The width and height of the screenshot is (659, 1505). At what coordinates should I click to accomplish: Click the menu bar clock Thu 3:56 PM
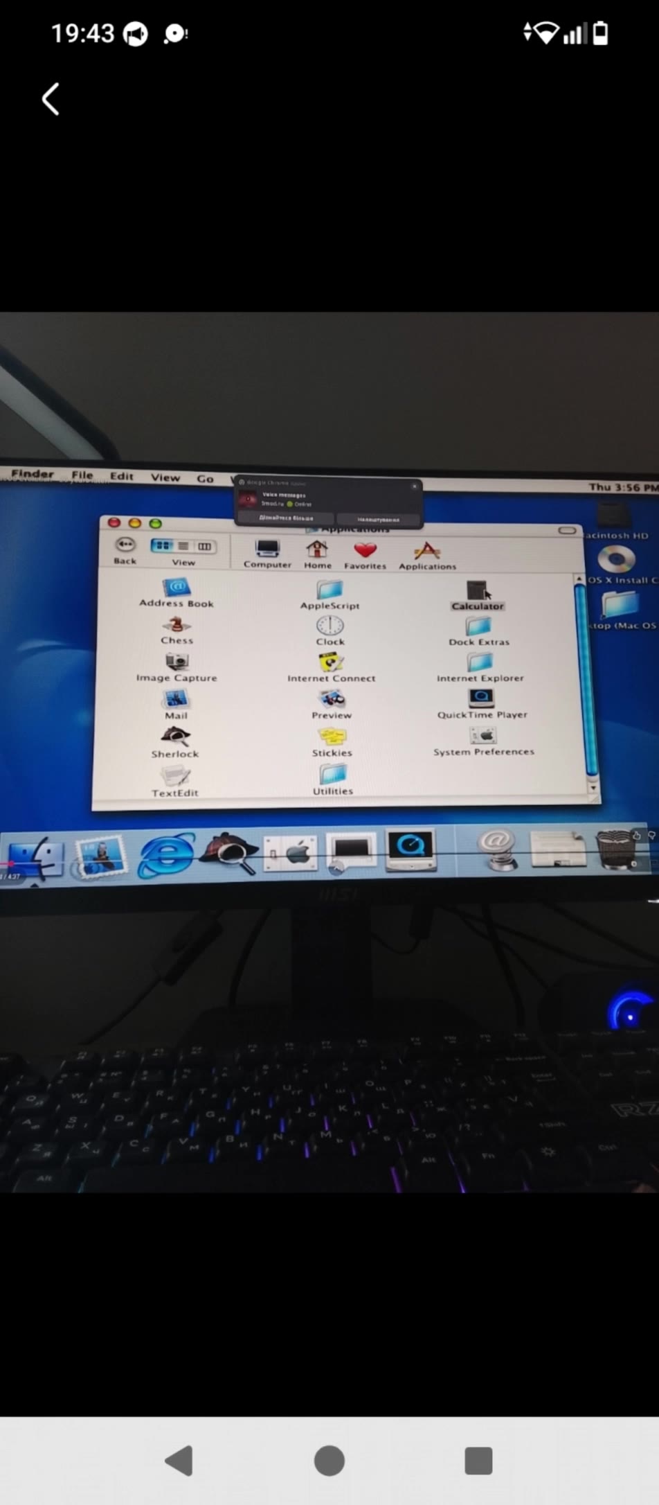pyautogui.click(x=623, y=487)
